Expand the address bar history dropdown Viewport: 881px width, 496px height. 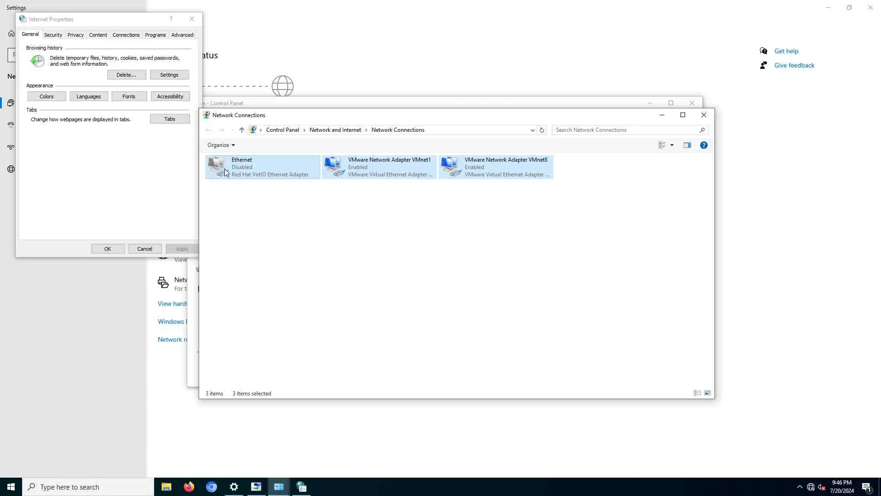pos(532,130)
